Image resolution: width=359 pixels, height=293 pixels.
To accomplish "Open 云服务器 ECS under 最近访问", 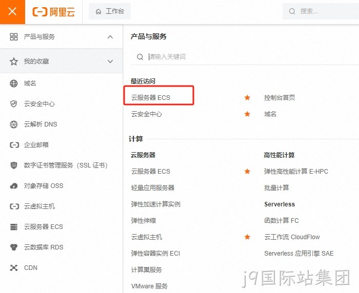I will (151, 98).
